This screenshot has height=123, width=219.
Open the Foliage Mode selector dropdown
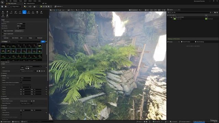click(15, 6)
